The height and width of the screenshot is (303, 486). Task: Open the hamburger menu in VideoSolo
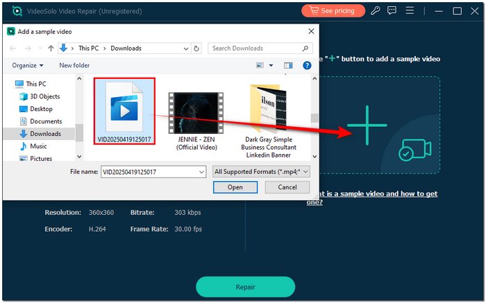pyautogui.click(x=410, y=11)
